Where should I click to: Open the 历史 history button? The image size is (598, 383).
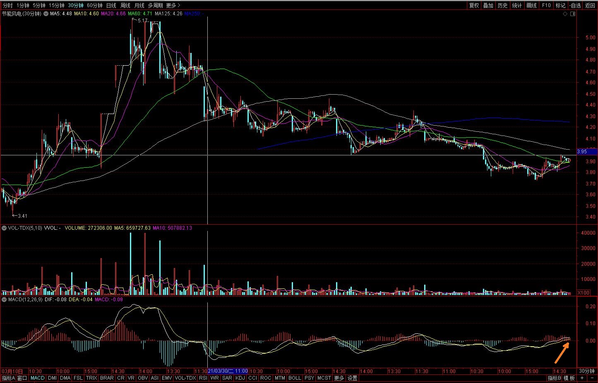click(x=503, y=5)
